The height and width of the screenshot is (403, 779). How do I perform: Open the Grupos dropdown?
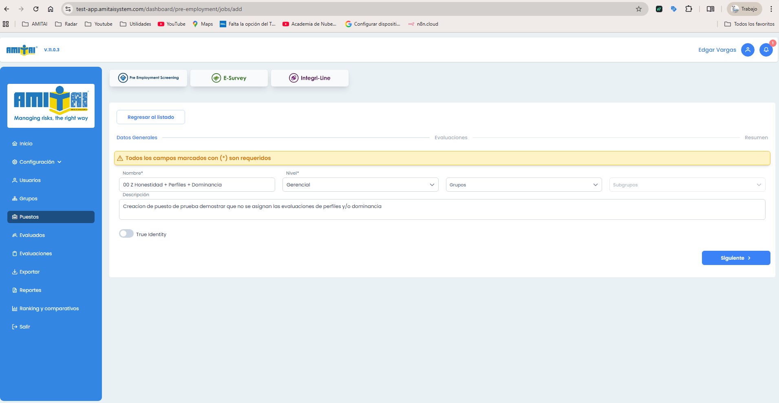point(523,185)
